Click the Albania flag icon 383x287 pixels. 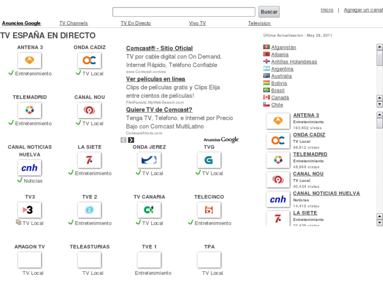[x=267, y=54]
